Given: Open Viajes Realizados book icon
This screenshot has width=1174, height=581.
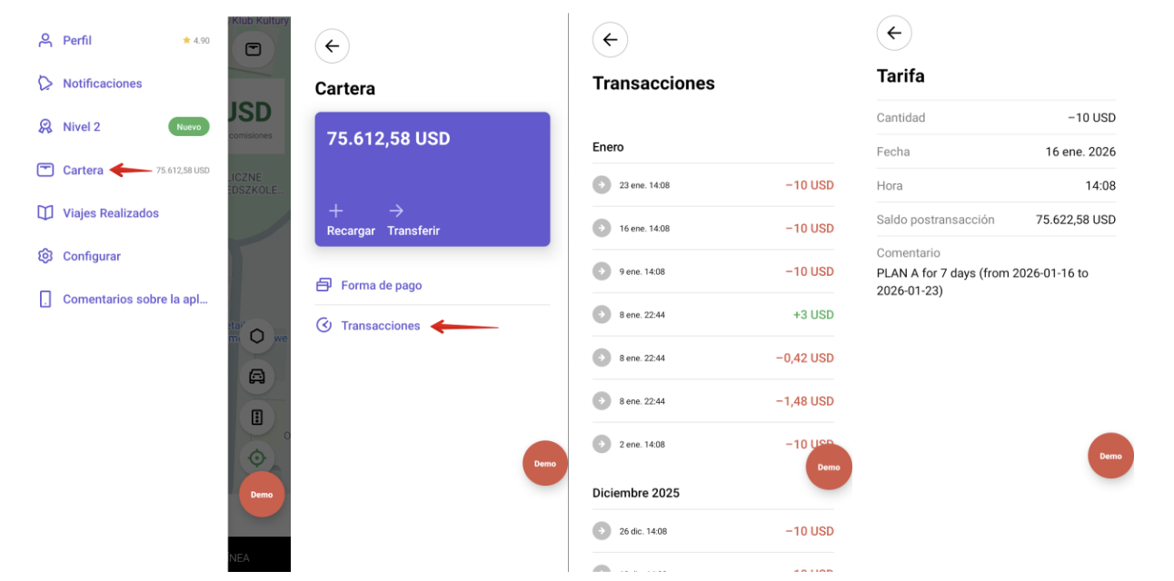Looking at the screenshot, I should point(45,213).
